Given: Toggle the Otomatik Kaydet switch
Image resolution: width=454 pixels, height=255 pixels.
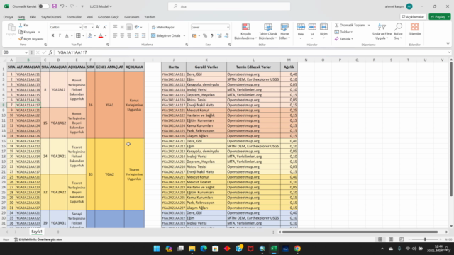Looking at the screenshot, I should 43,6.
